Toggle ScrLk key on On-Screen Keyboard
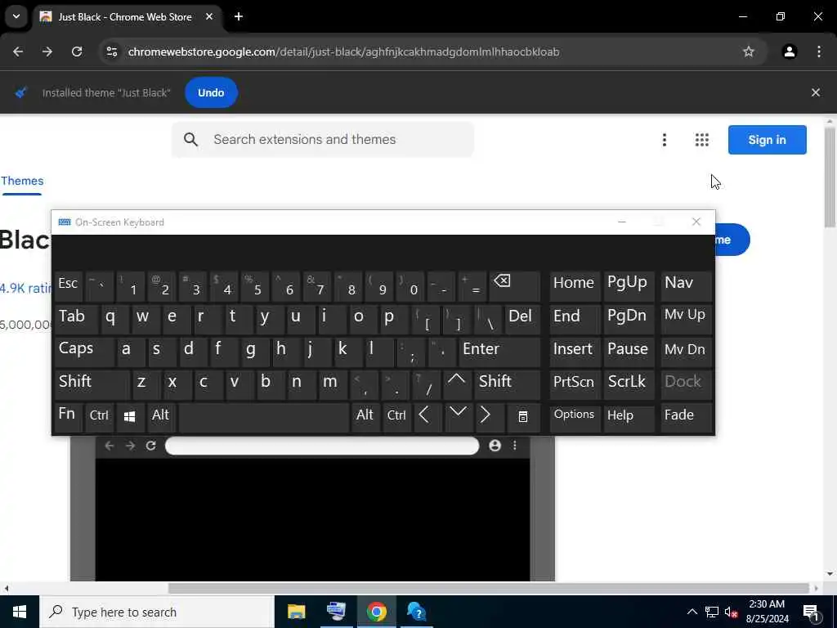837x628 pixels. pos(628,384)
